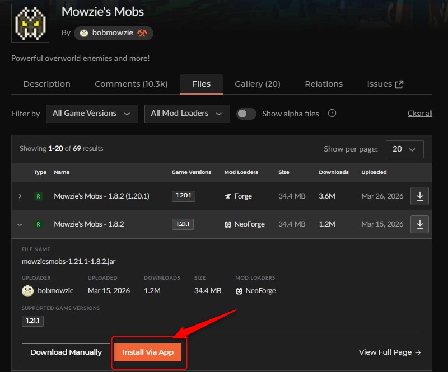Click NeoForge icon under Mod Loaders details

239,291
